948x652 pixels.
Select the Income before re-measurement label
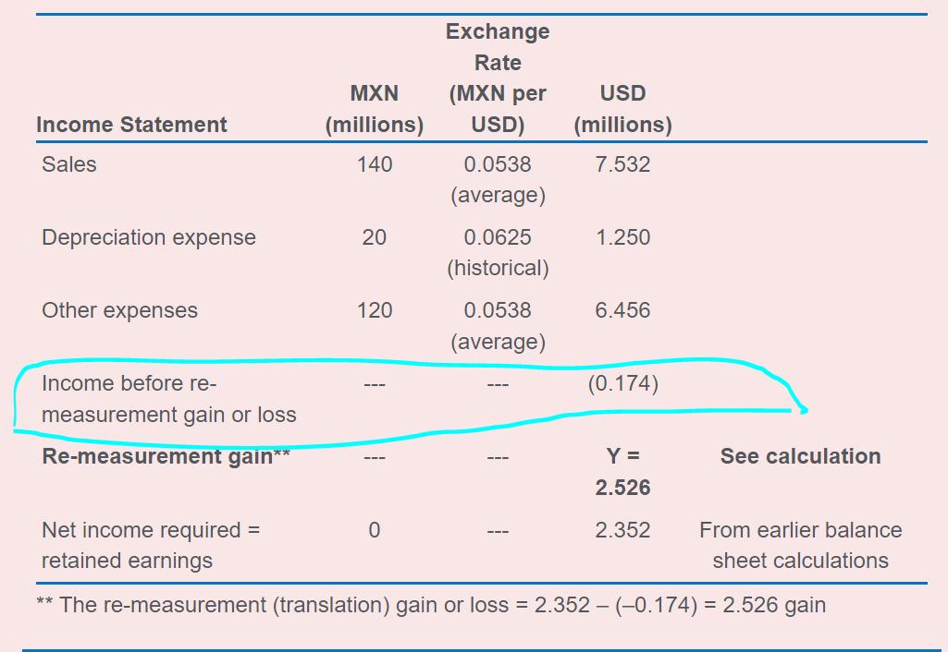tap(169, 399)
